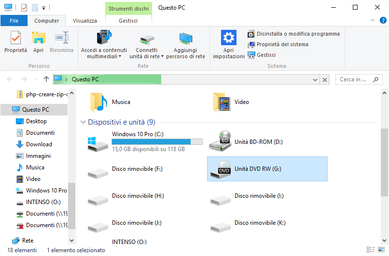Image resolution: width=389 pixels, height=256 pixels.
Task: Click the C: drive capacity bar
Action: (x=157, y=142)
